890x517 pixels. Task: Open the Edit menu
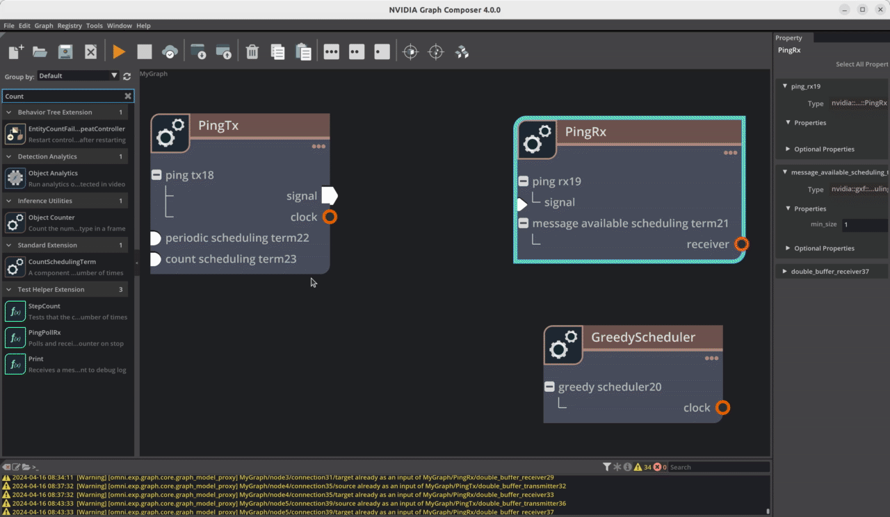click(x=24, y=26)
